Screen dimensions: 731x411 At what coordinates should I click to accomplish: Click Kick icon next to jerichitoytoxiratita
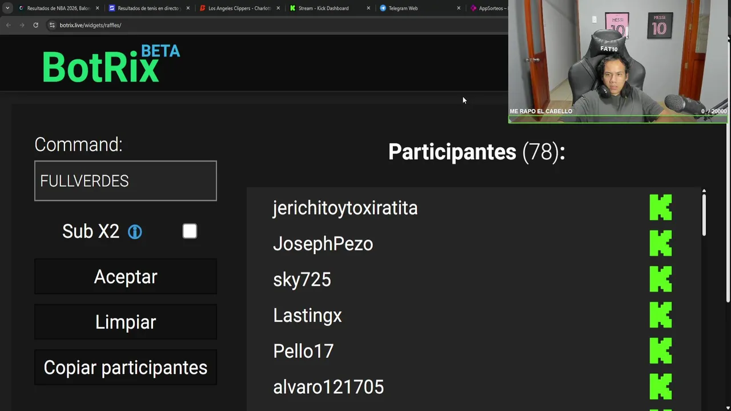[x=661, y=207]
